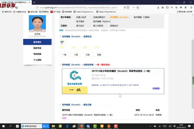The image size is (194, 129).
Task: Click the (已报名) status link
Action: [156, 88]
